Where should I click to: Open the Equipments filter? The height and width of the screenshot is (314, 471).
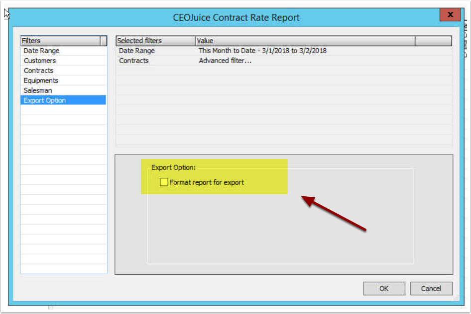tap(63, 80)
